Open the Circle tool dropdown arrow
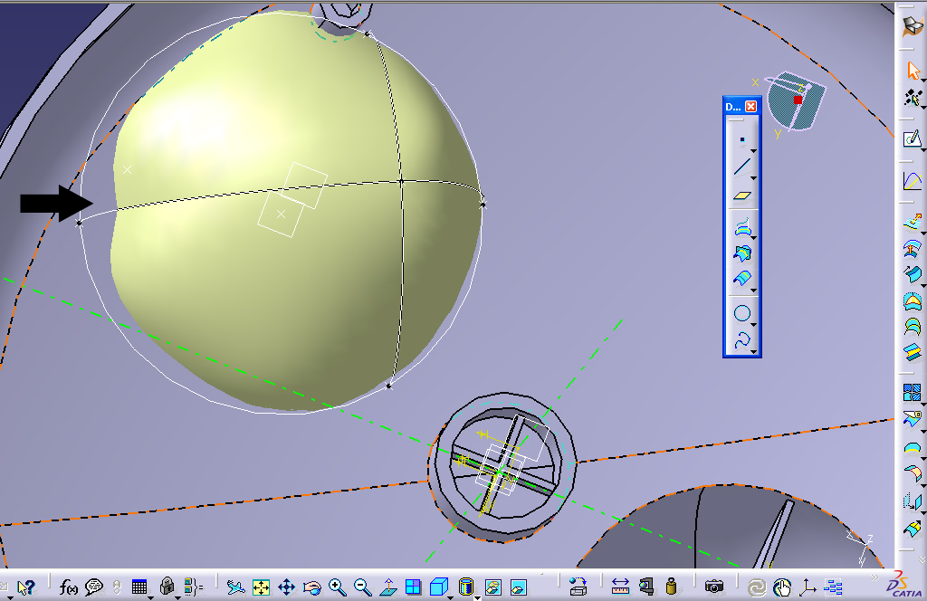Viewport: 927px width, 601px height. (754, 324)
